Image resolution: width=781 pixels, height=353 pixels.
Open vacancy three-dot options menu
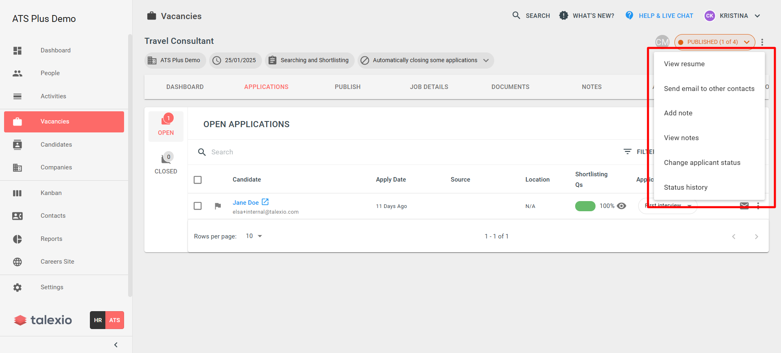click(762, 42)
